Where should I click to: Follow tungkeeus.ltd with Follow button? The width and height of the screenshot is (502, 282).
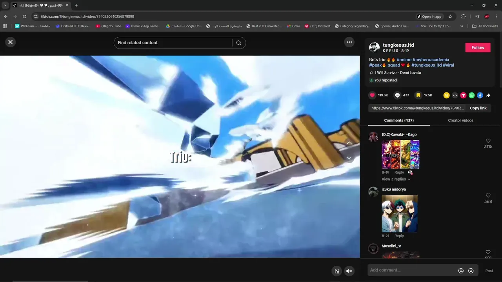click(478, 47)
